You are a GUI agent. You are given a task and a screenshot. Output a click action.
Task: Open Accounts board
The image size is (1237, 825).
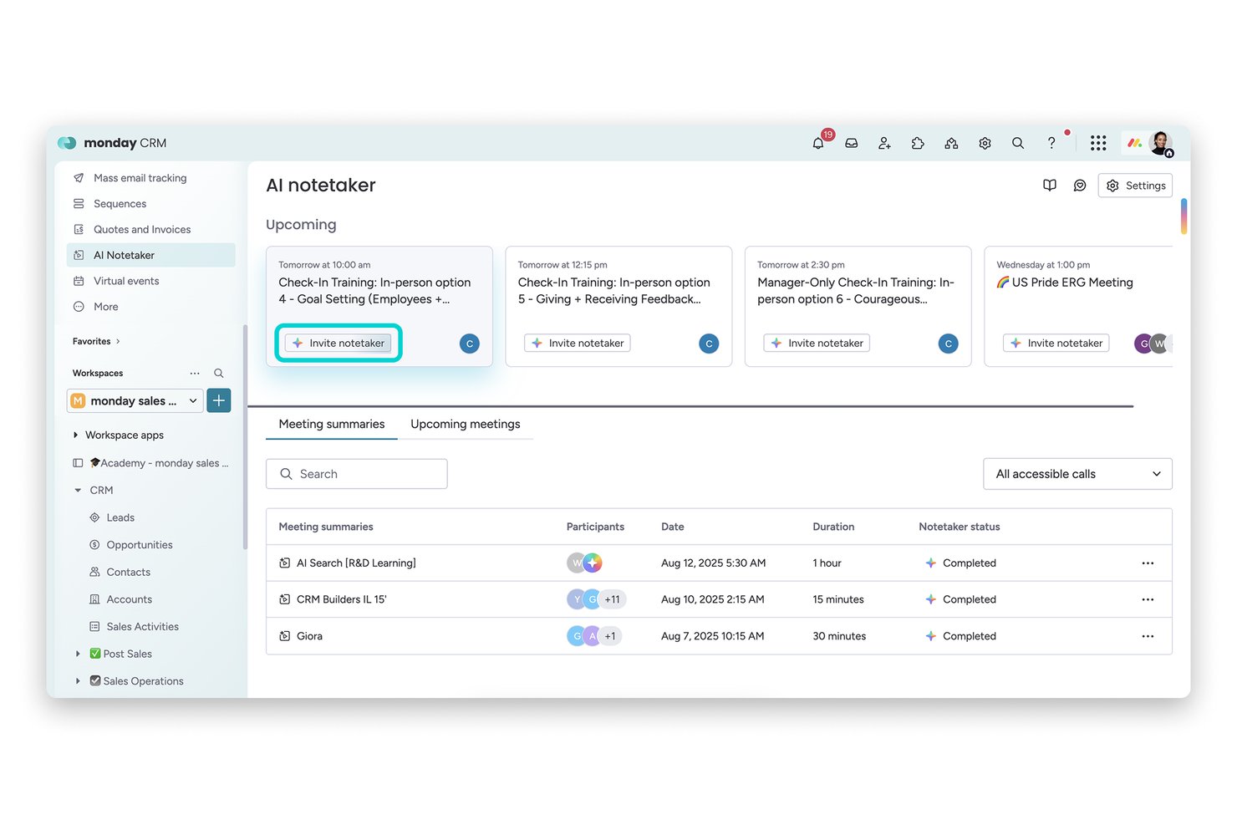(129, 599)
